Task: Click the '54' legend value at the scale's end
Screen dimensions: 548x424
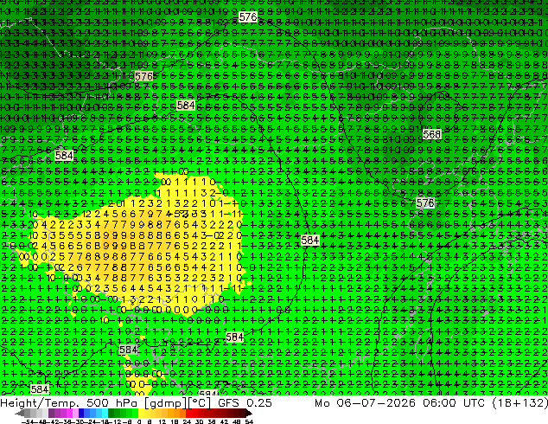Action: click(x=249, y=421)
